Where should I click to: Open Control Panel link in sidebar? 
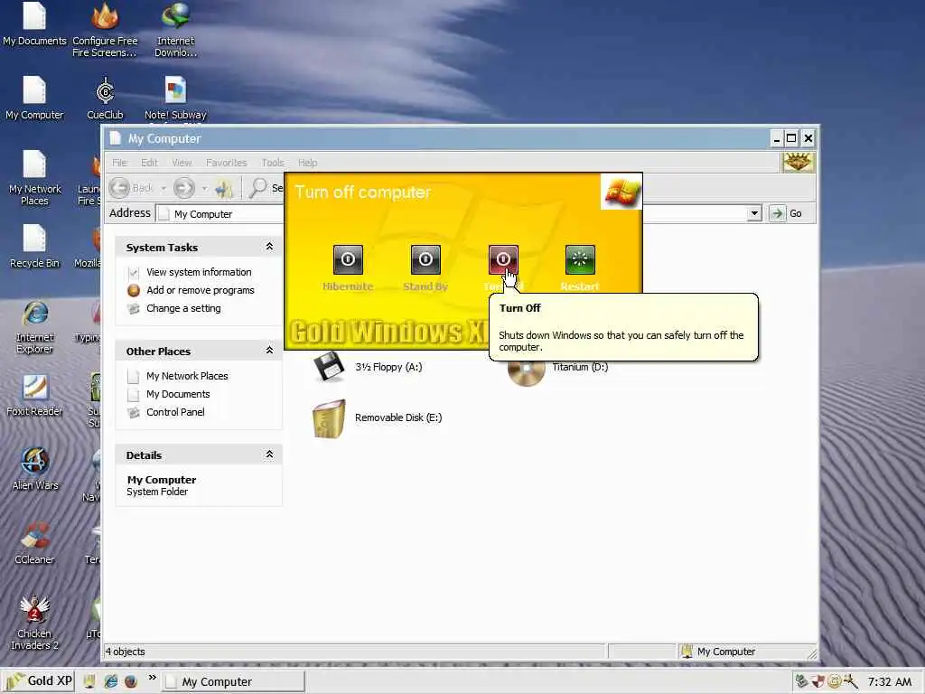pyautogui.click(x=175, y=412)
